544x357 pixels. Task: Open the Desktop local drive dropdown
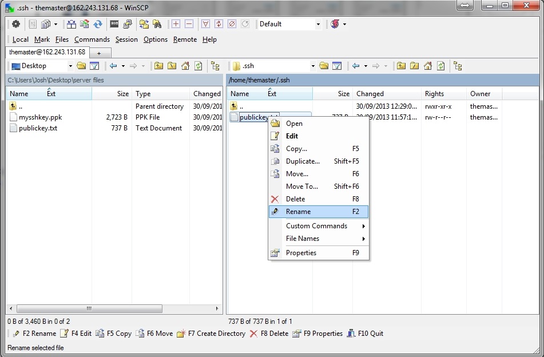pos(70,66)
